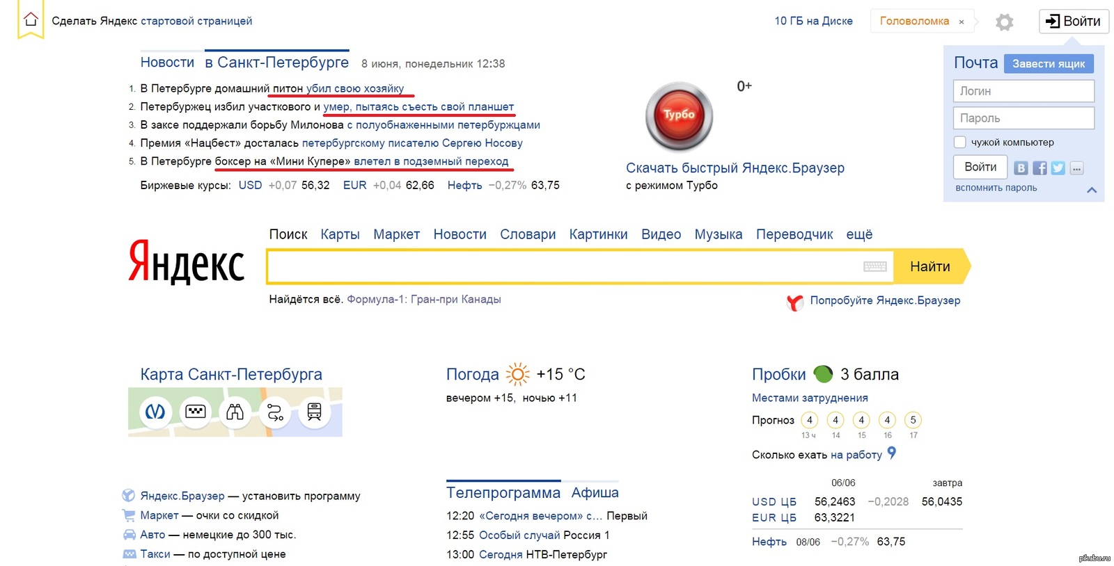Open Переводчик service

click(x=794, y=234)
